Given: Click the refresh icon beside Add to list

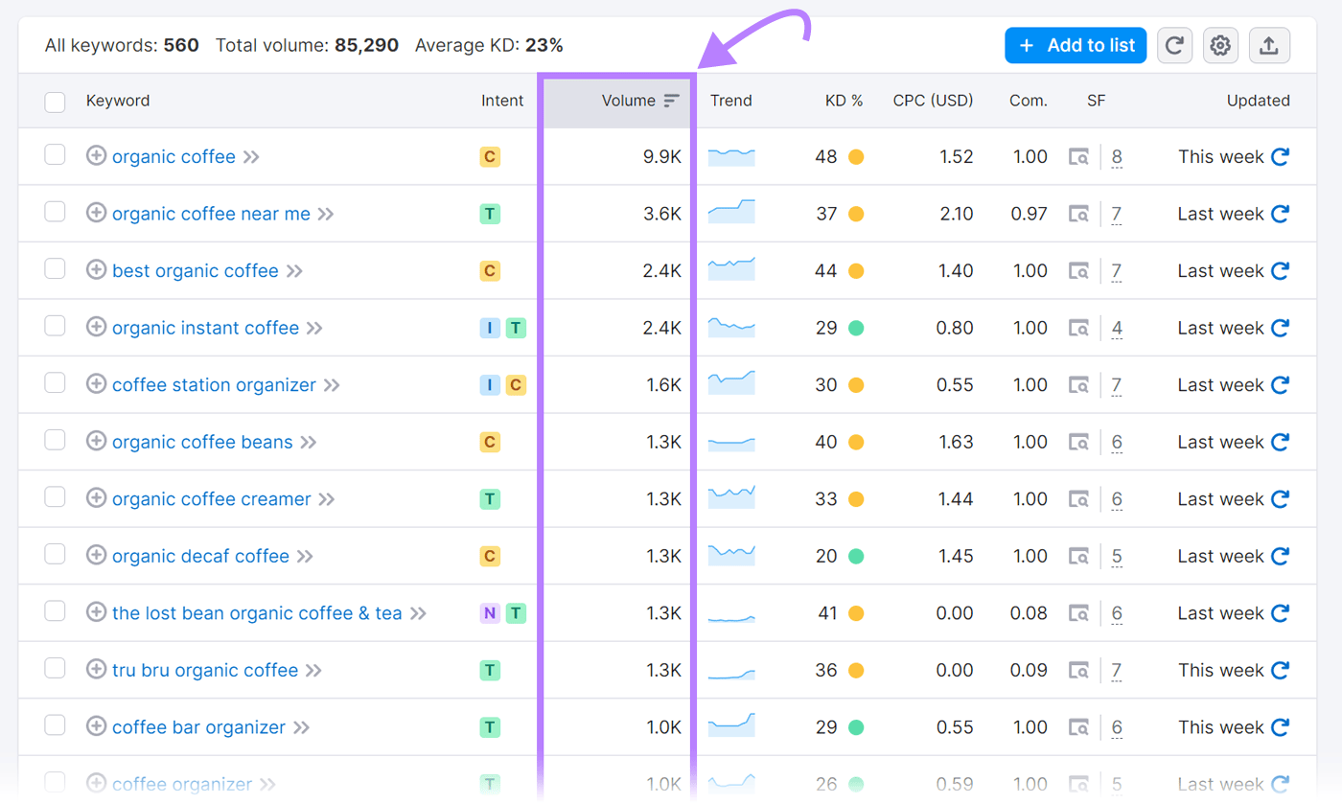Looking at the screenshot, I should pyautogui.click(x=1174, y=45).
